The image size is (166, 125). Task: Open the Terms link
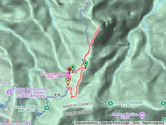coord(136,123)
